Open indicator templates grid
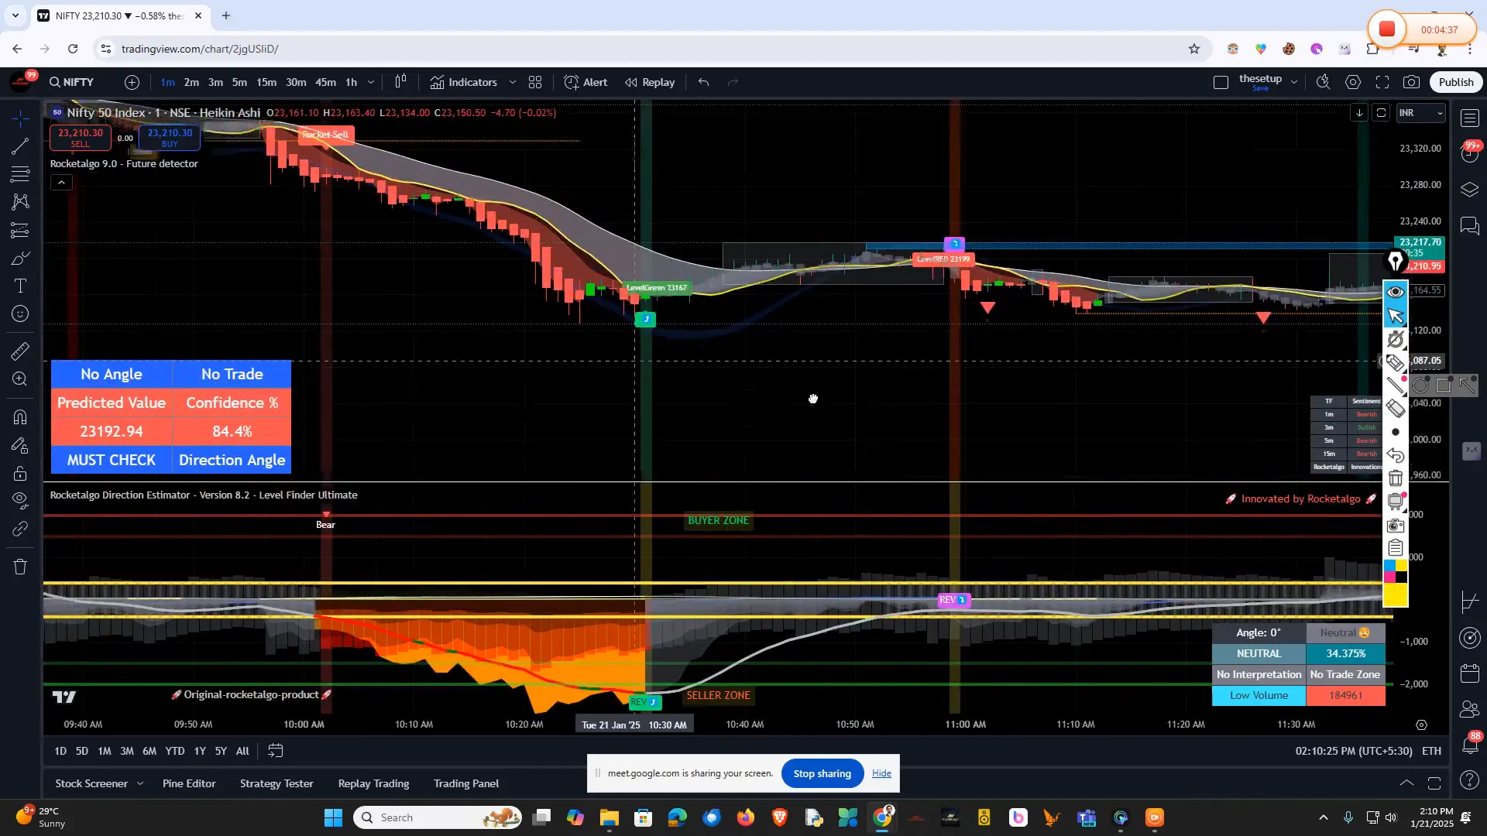The image size is (1487, 836). (x=535, y=82)
